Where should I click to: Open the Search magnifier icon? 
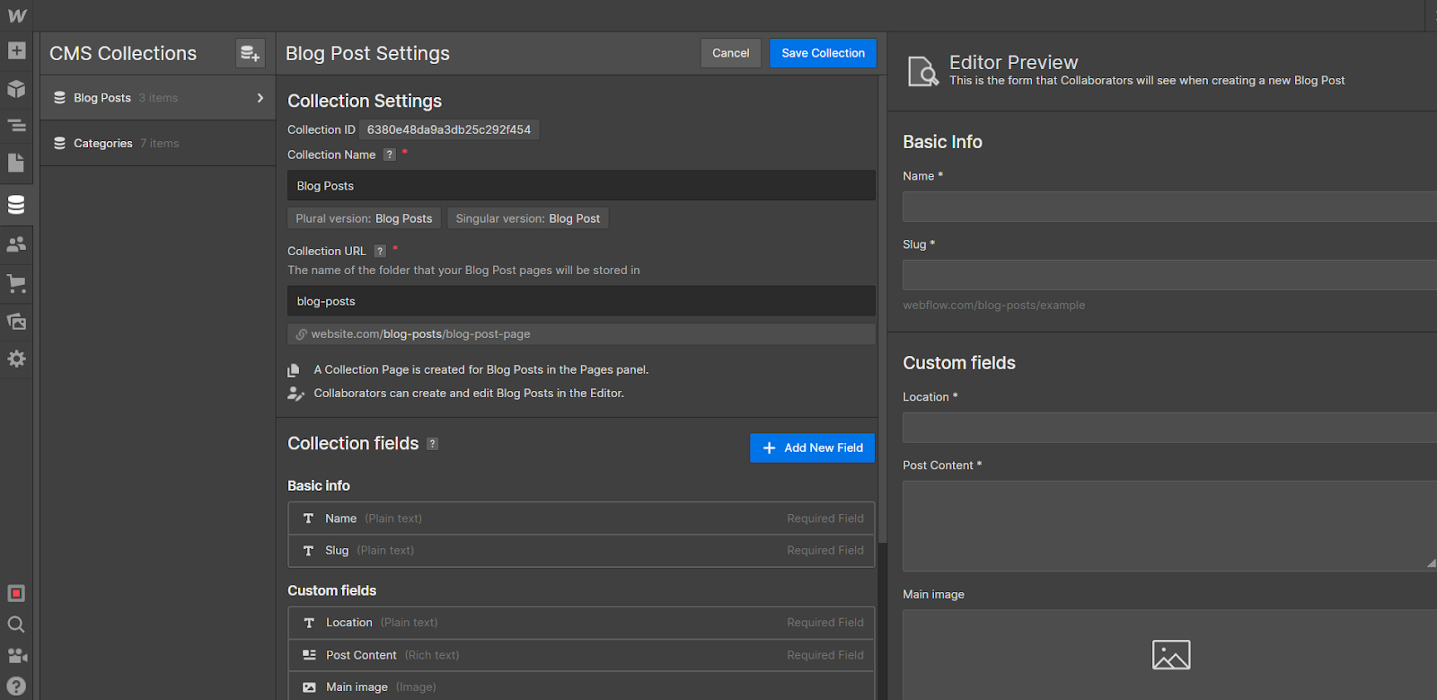[16, 625]
